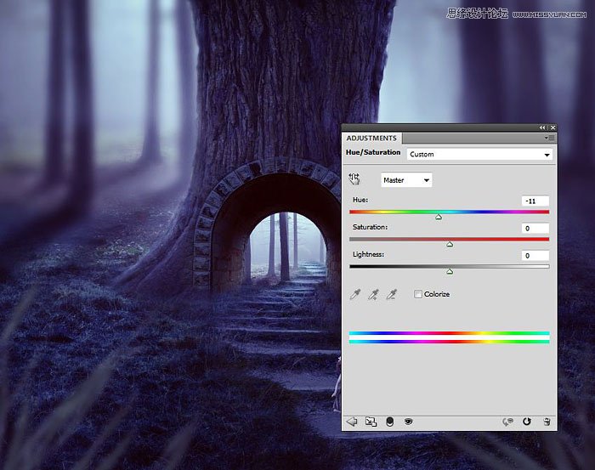The height and width of the screenshot is (470, 595).
Task: Clip adjustment to layer below icon
Action: (389, 422)
